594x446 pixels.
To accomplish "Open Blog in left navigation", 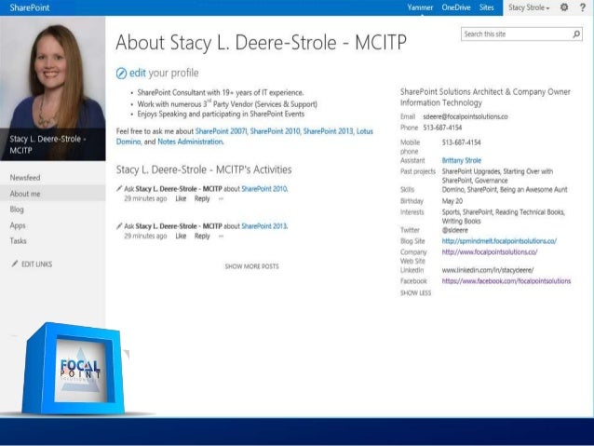I will 17,209.
